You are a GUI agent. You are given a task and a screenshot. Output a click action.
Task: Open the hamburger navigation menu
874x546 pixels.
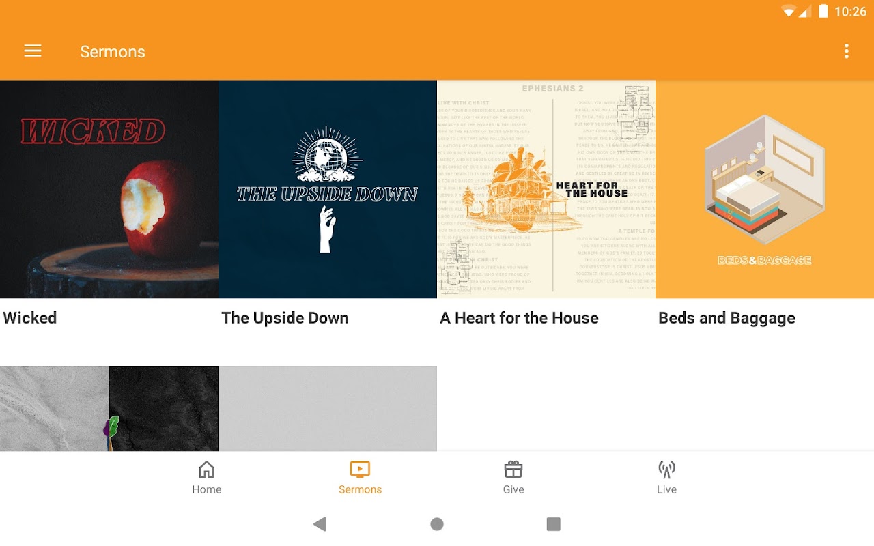pyautogui.click(x=33, y=51)
